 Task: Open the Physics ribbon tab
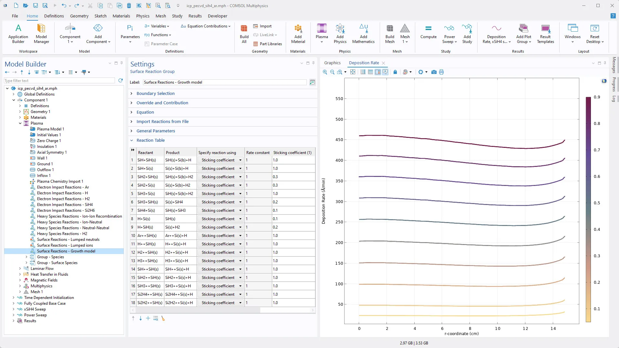142,16
